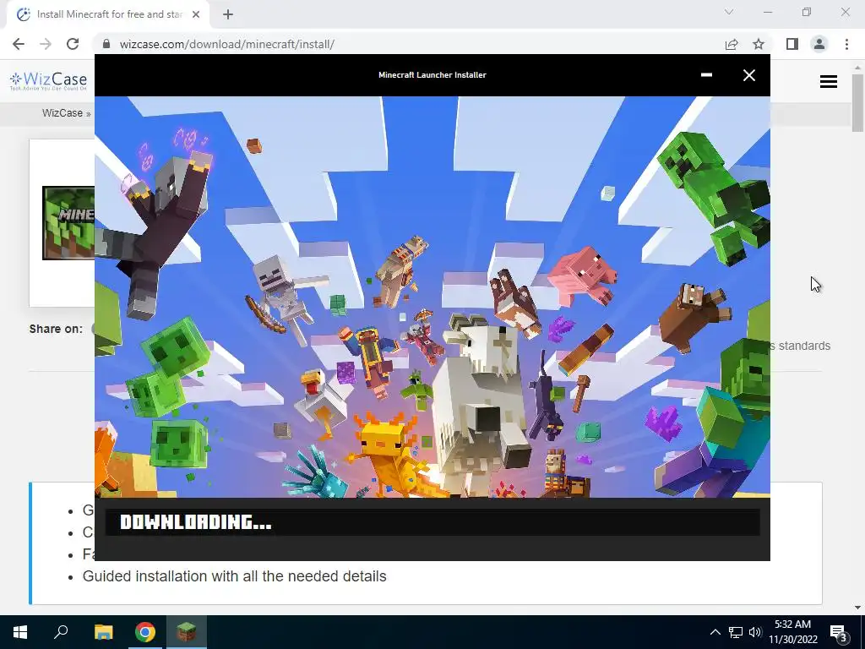Viewport: 865px width, 649px height.
Task: Open Windows taskbar search
Action: click(x=61, y=632)
